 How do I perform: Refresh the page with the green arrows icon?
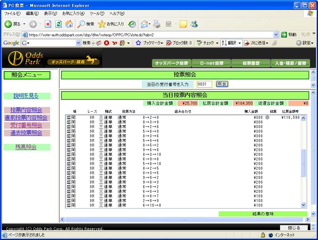click(x=58, y=24)
